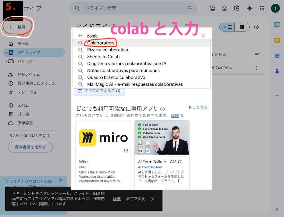Open the もっと見る link
284x217 pixels.
[x=198, y=107]
